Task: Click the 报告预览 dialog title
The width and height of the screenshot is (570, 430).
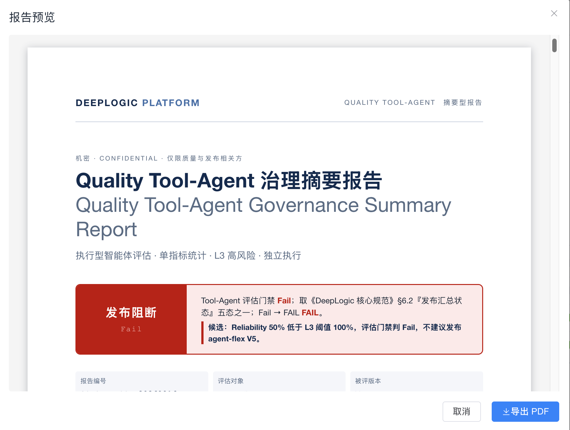Action: (x=32, y=17)
